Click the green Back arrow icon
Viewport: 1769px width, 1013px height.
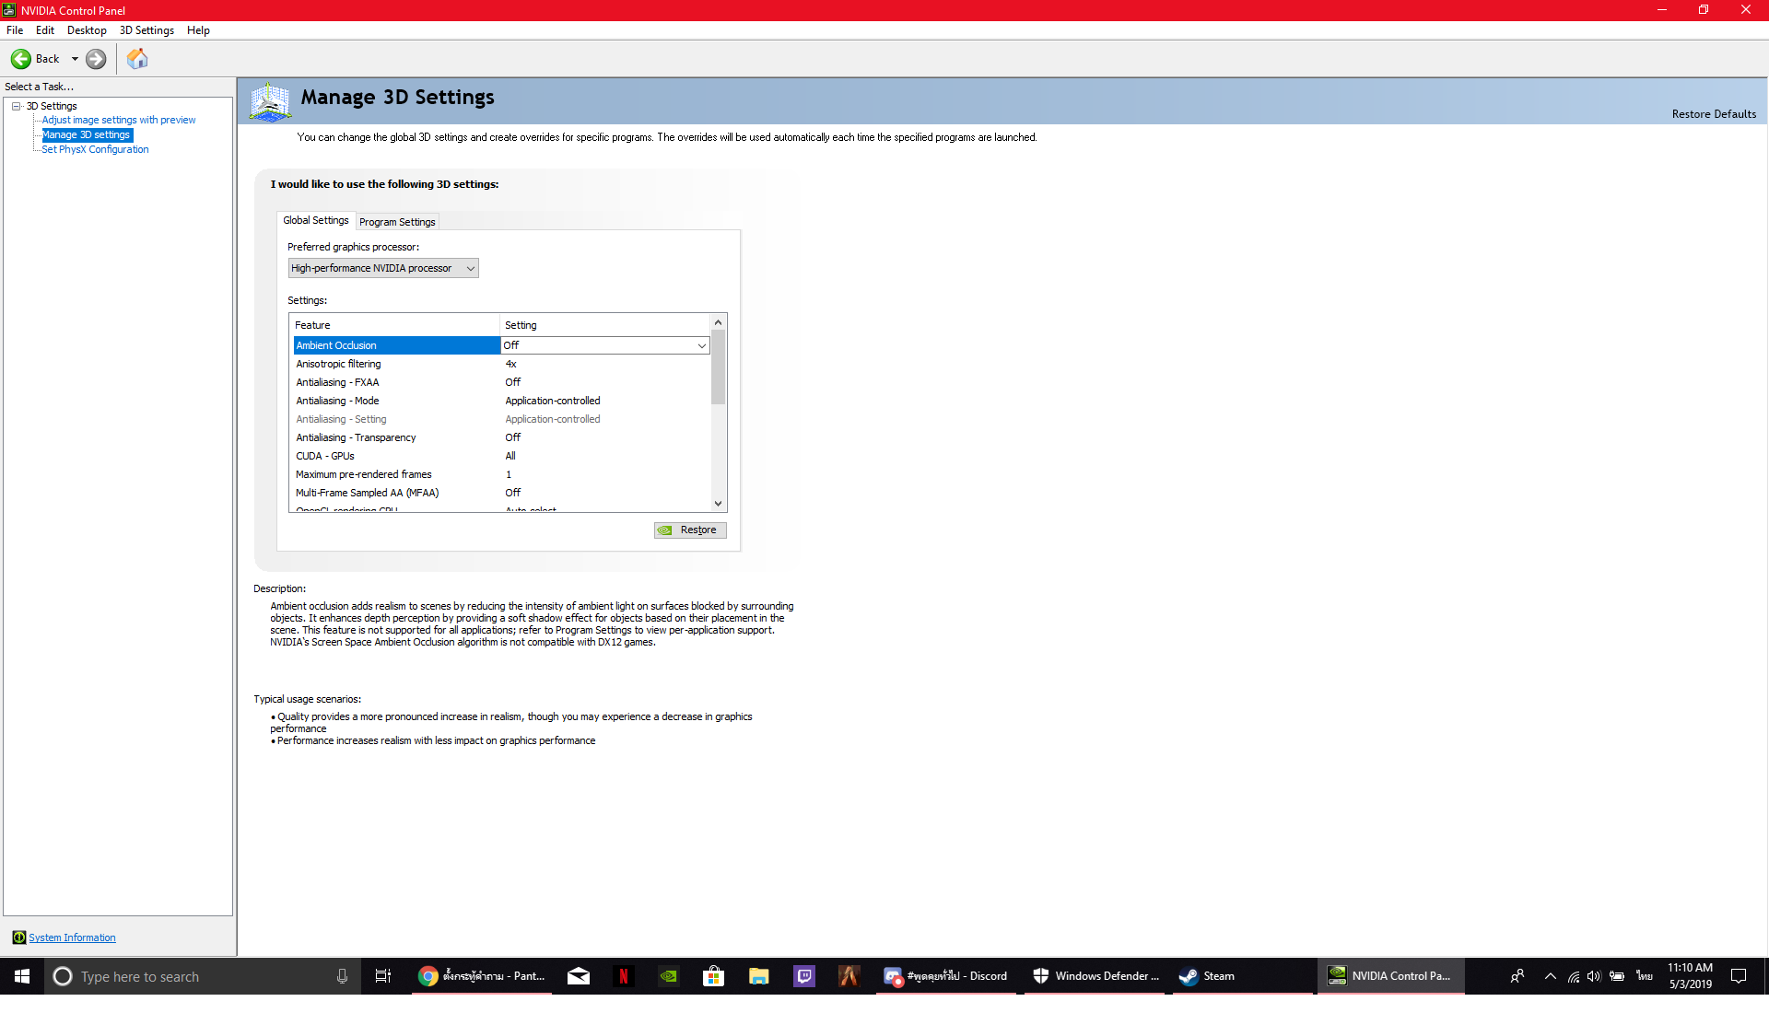click(20, 59)
